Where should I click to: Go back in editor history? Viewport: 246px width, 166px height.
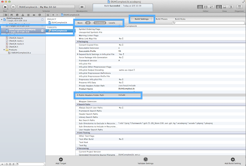53,15
